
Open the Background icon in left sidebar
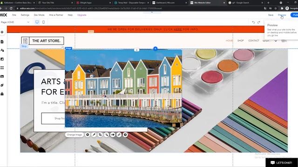coord(2,59)
